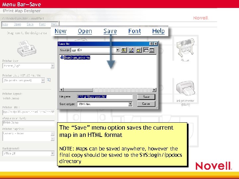
Task: Click the generic printer icon in left panel
Action: click(x=27, y=48)
